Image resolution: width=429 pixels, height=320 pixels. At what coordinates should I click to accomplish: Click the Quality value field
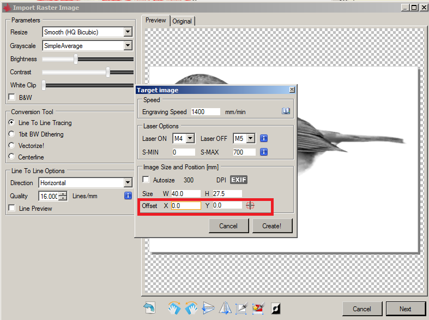49,196
